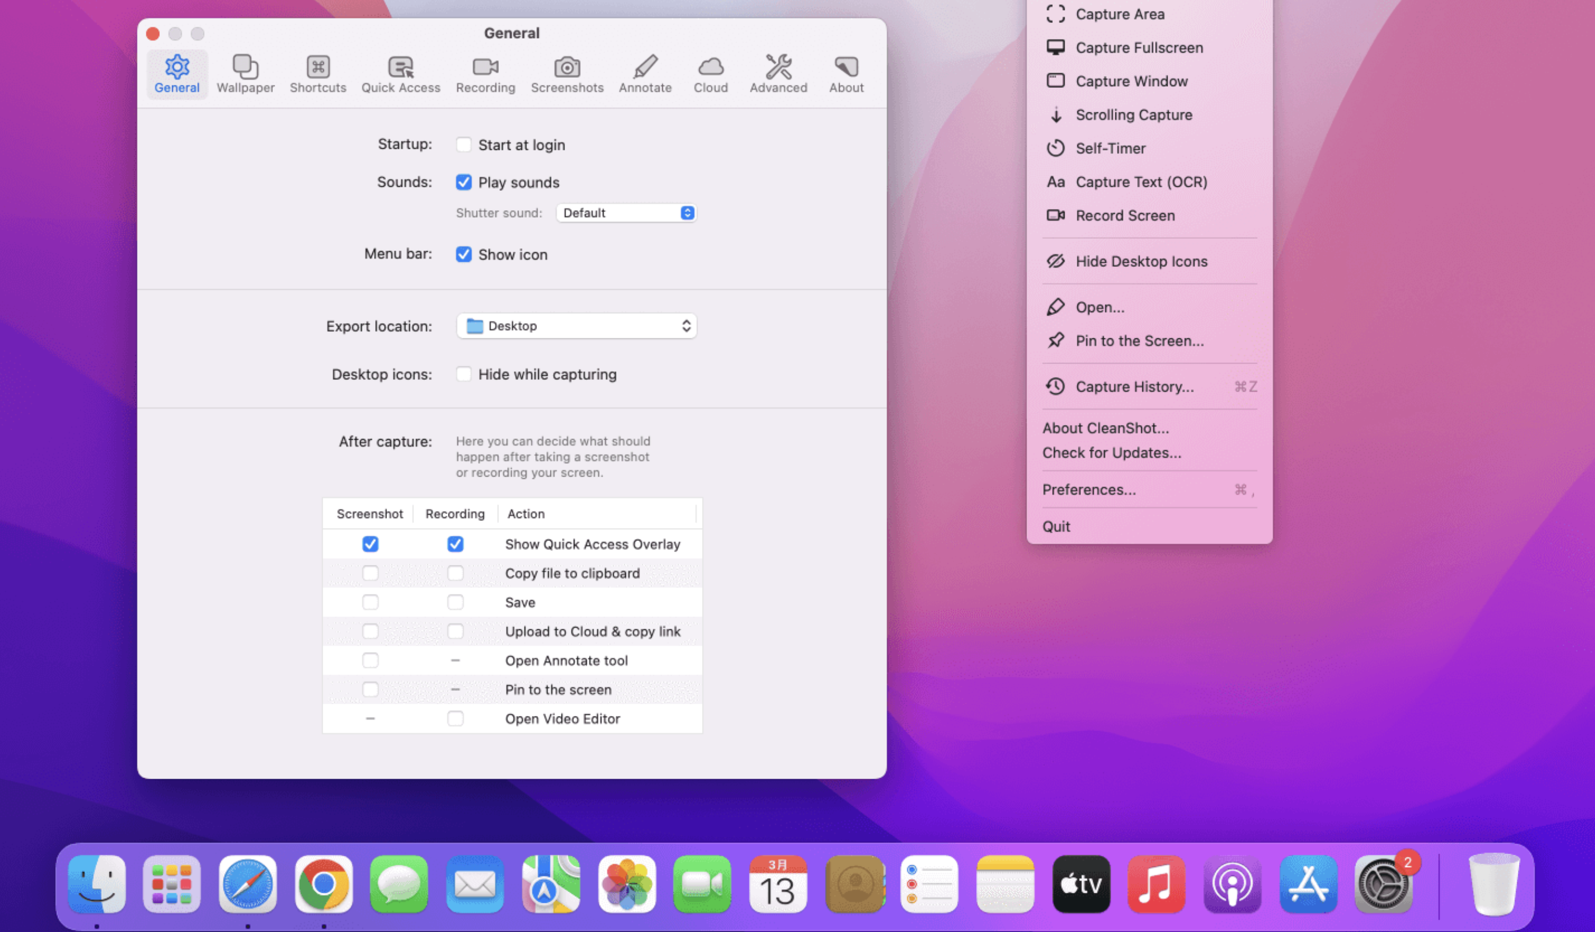Check Save under the Screenshot column
The image size is (1595, 932).
click(370, 602)
